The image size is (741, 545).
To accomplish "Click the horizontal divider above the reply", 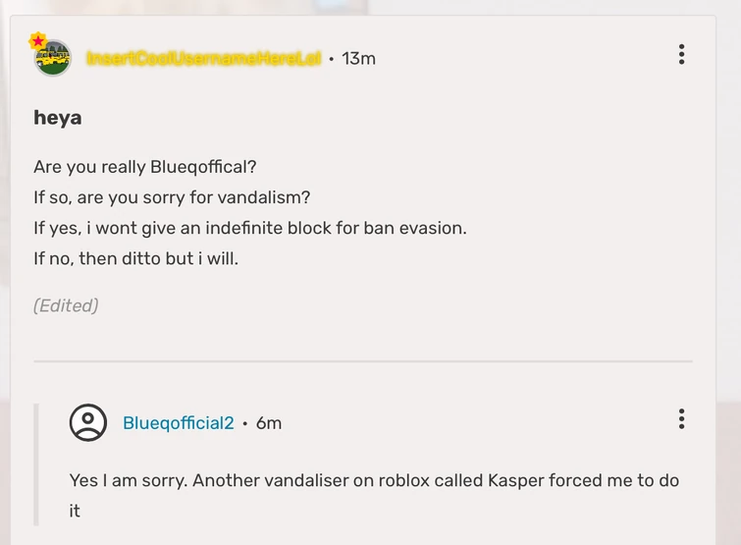I will coord(363,361).
